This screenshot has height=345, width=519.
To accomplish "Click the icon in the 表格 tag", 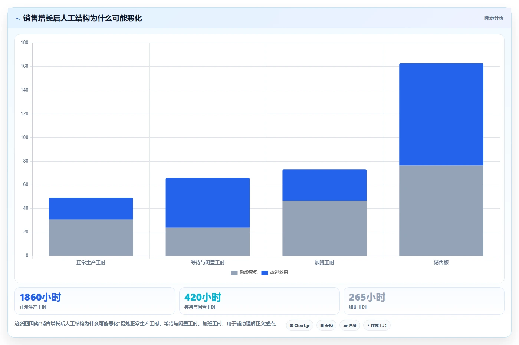I will click(322, 326).
